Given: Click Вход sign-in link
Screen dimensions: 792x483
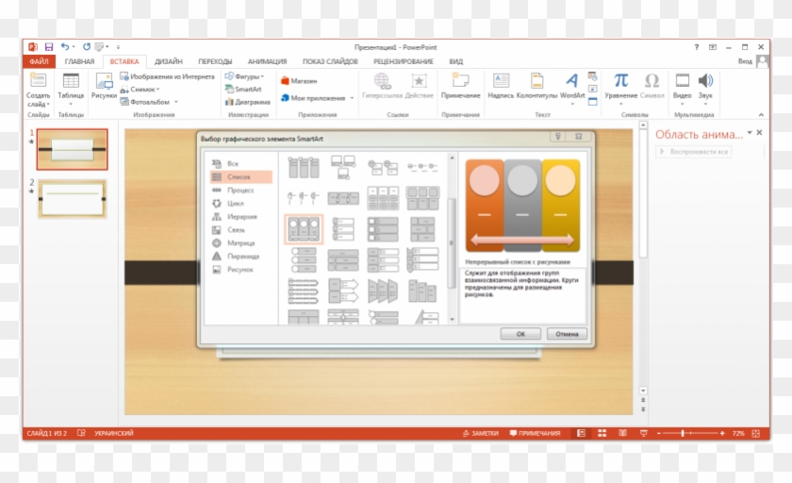Looking at the screenshot, I should coord(745,61).
